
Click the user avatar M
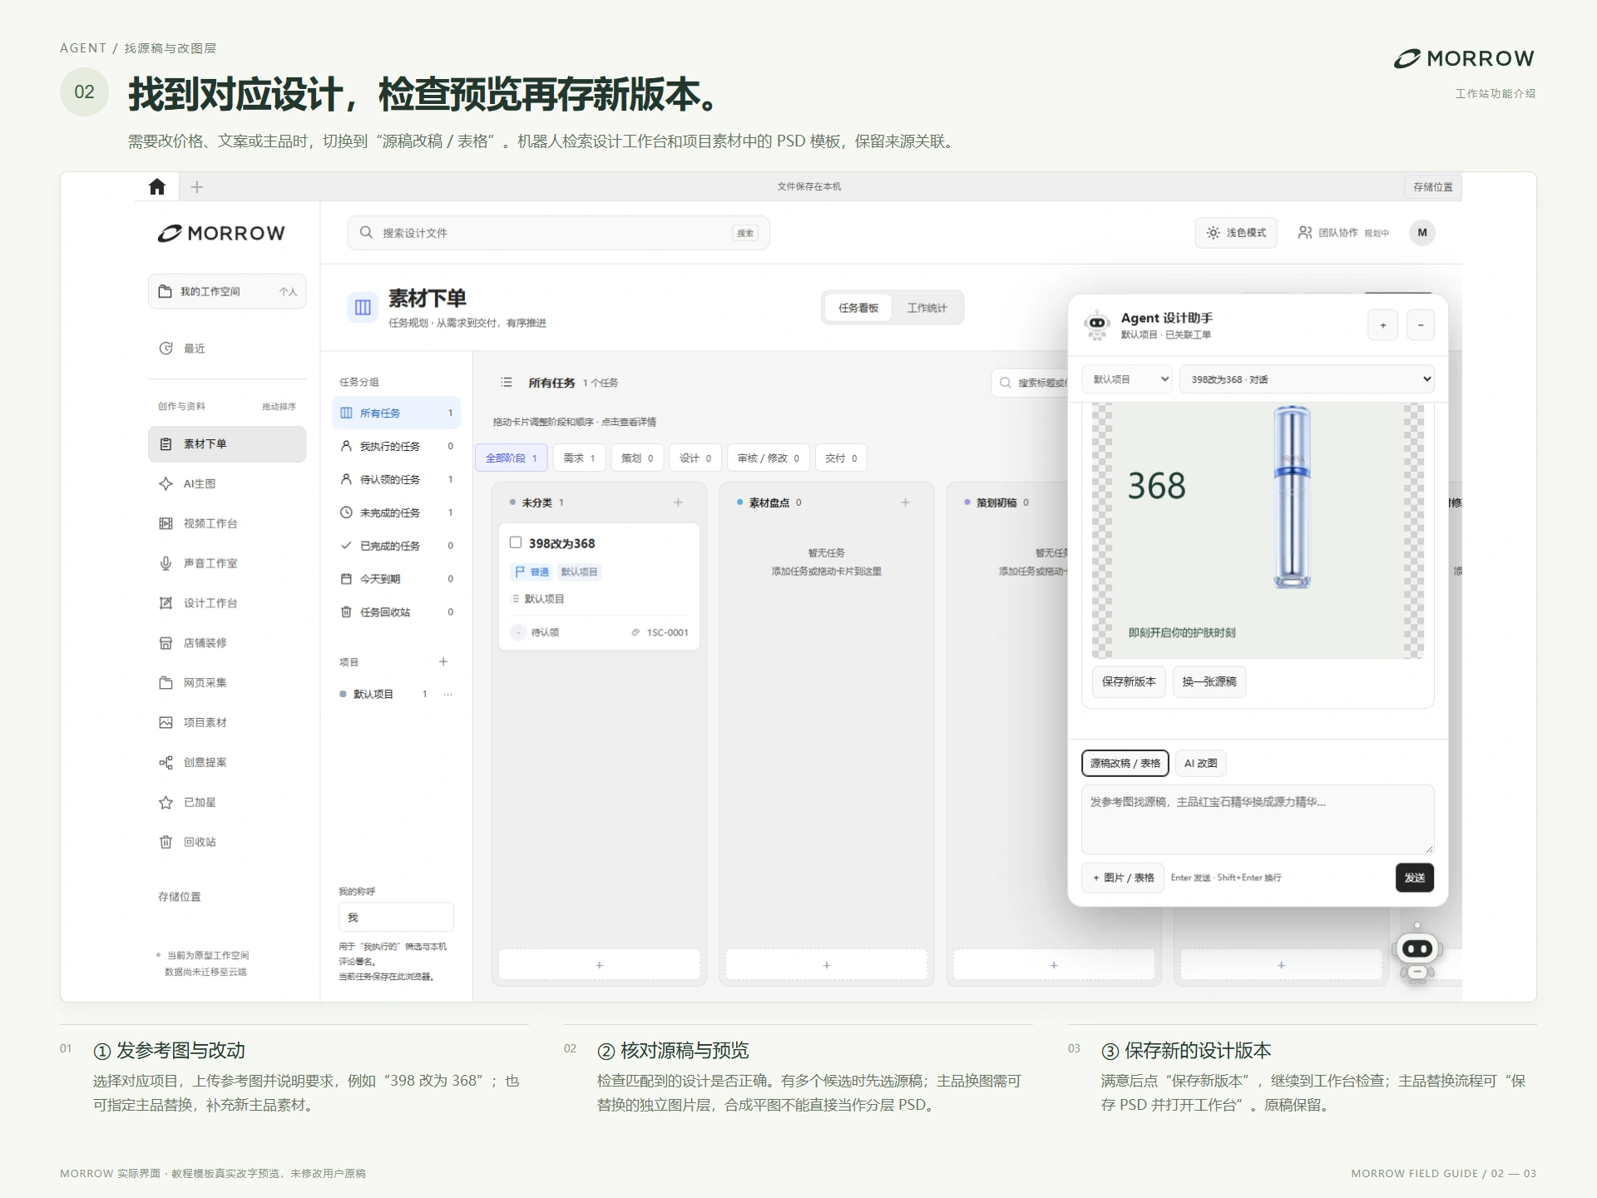1422,233
